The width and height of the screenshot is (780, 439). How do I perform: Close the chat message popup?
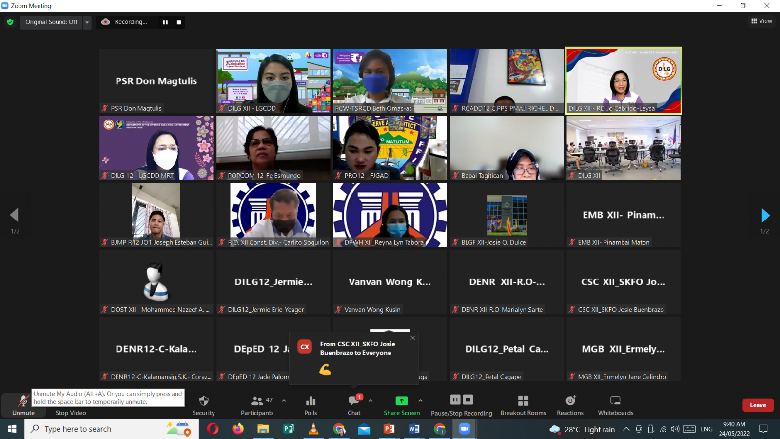[x=413, y=338]
